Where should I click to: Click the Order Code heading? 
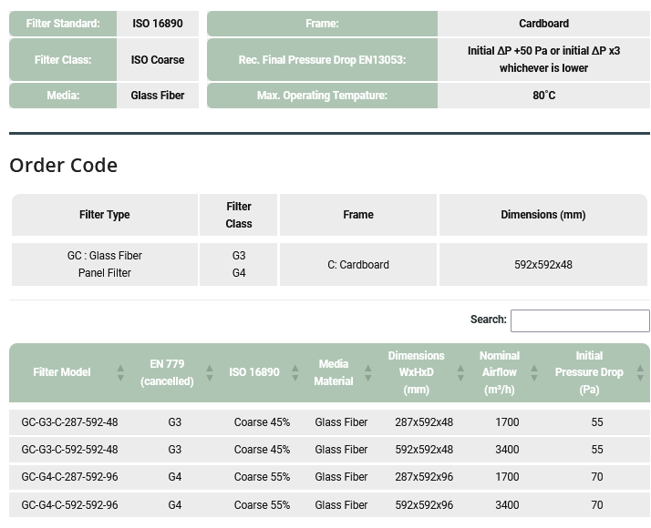(64, 165)
